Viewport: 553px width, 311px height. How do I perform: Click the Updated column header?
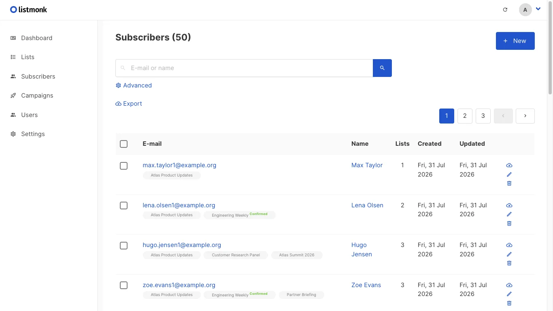472,144
